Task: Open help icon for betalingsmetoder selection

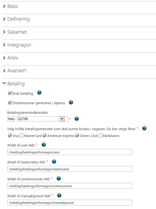Action: point(144,128)
